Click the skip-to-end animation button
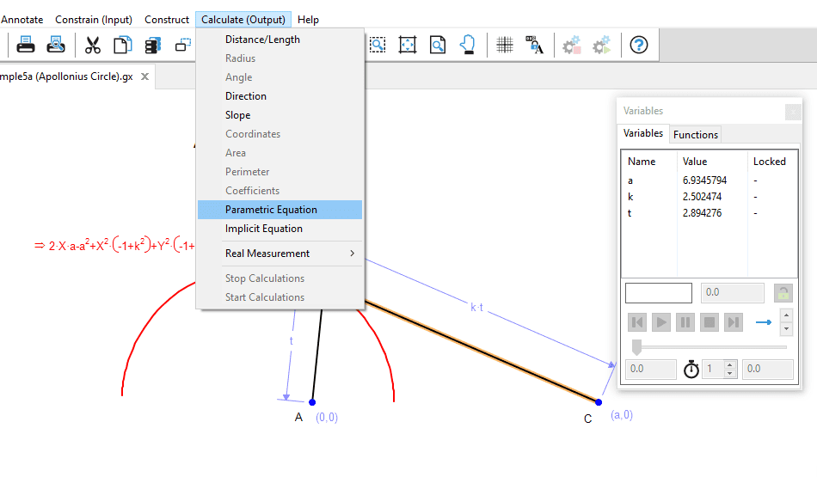 pyautogui.click(x=733, y=322)
